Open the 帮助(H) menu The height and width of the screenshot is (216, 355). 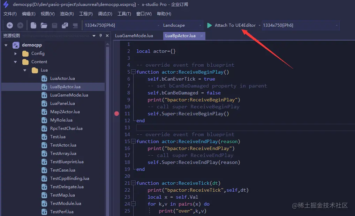[x=164, y=14]
